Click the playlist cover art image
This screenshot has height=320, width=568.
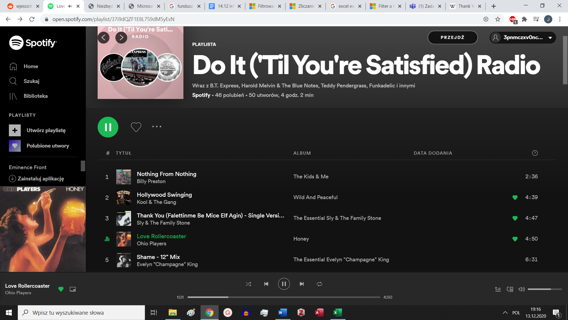click(141, 63)
